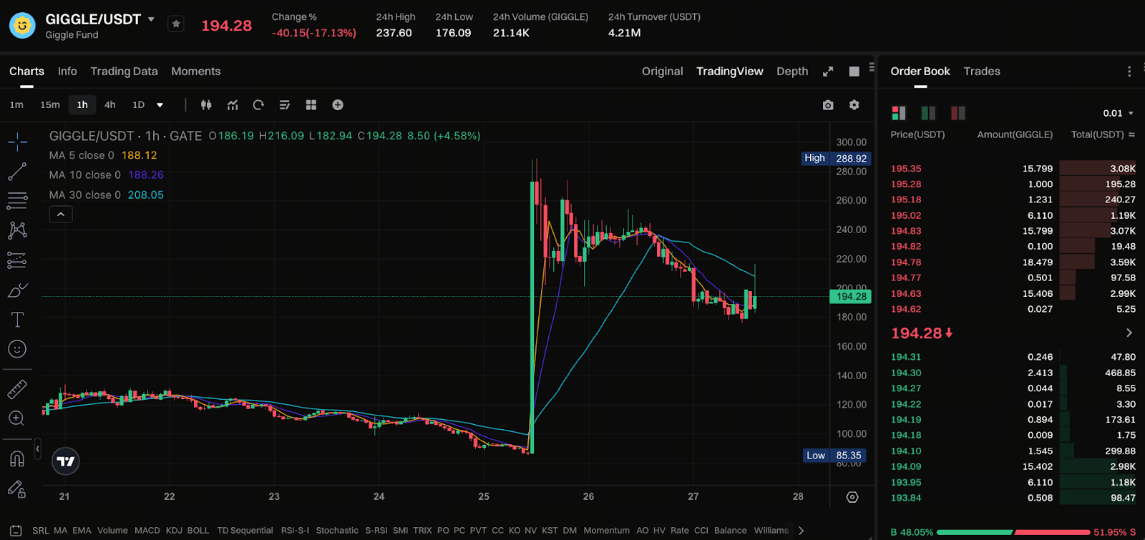
Task: Click the calendar icon in the indicator bar
Action: pos(16,531)
